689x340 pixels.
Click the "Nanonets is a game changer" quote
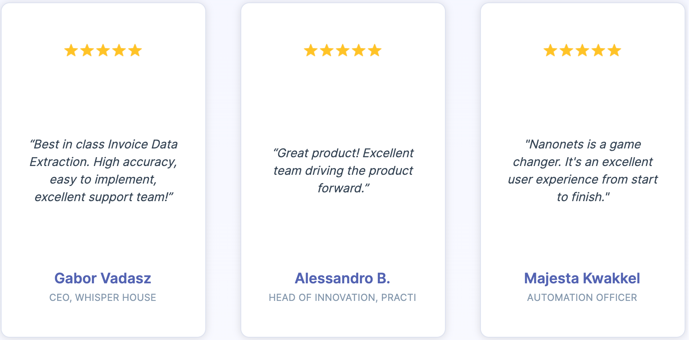583,170
